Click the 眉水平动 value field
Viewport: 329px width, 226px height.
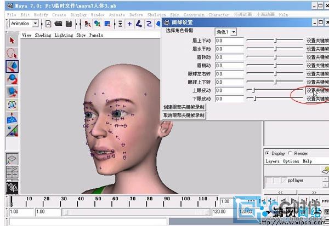[229, 49]
